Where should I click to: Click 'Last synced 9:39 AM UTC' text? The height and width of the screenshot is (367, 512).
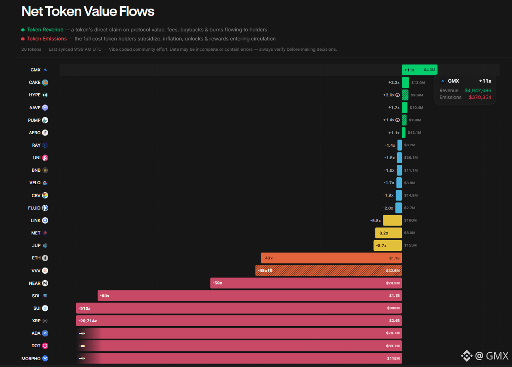[75, 49]
